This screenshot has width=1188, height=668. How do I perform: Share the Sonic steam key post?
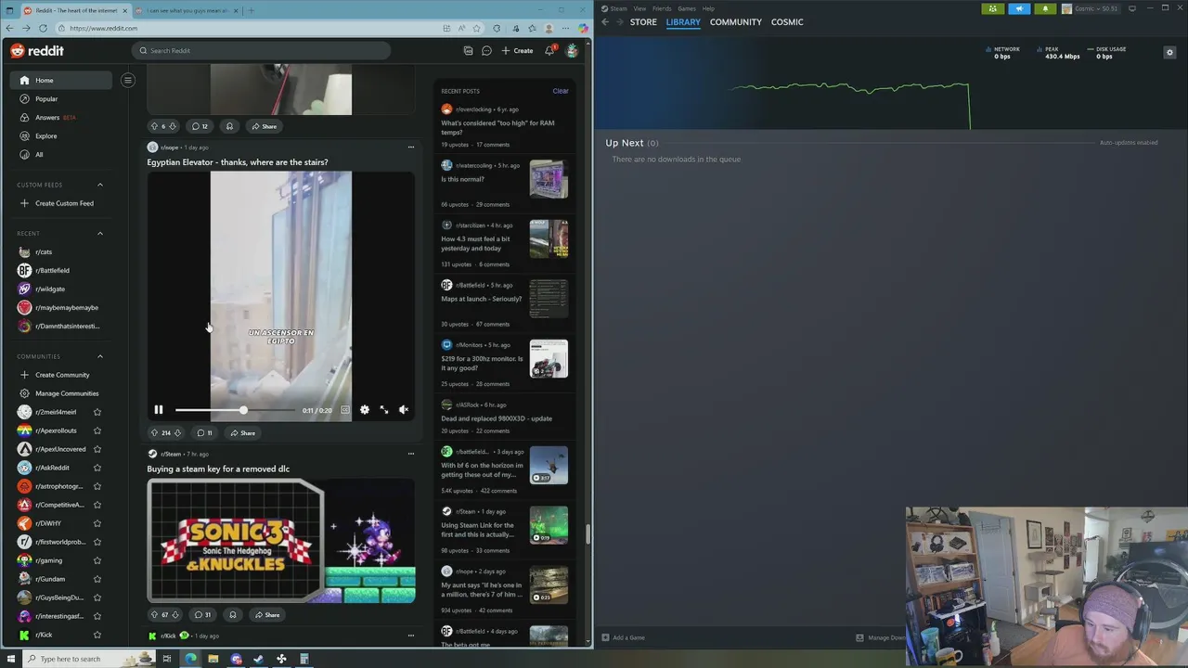267,614
